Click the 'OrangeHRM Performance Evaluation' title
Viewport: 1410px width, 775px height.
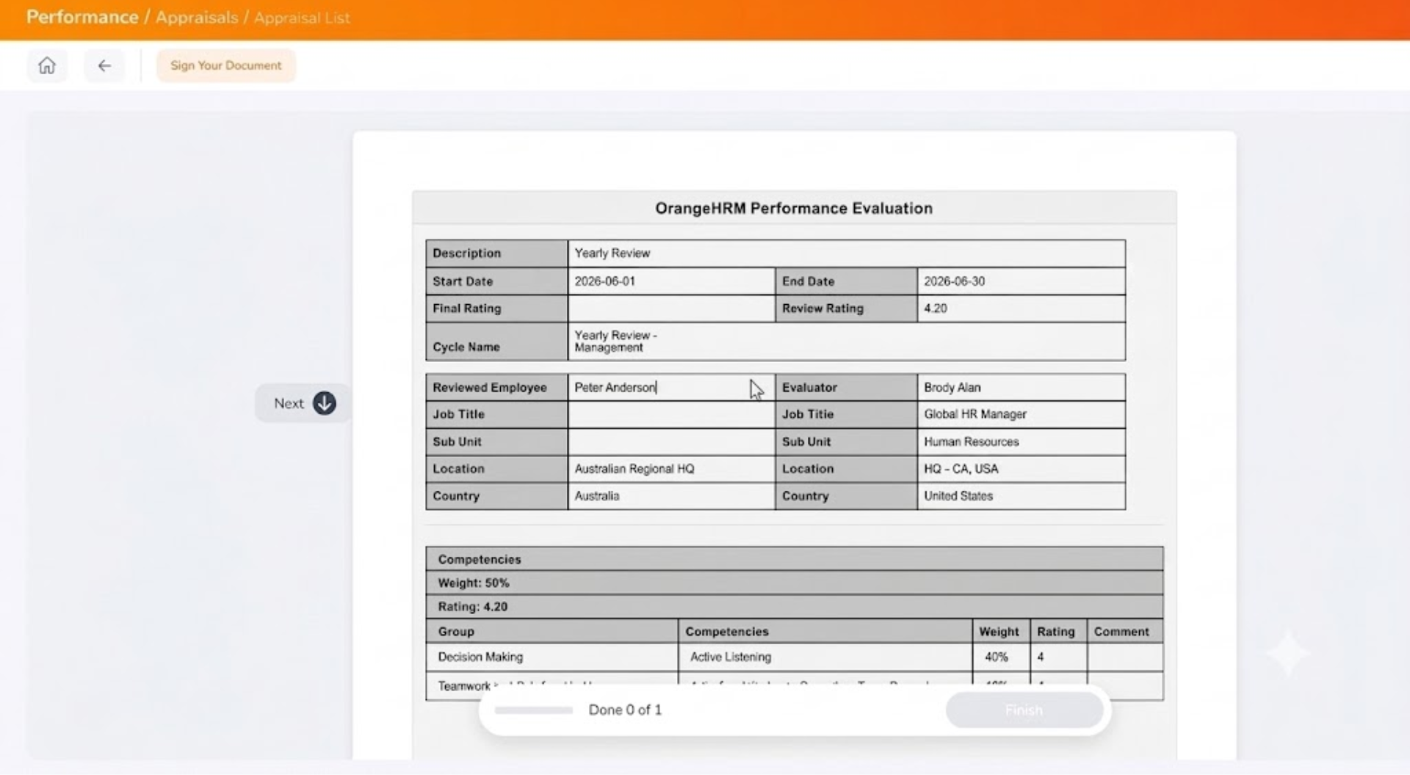[x=794, y=209]
